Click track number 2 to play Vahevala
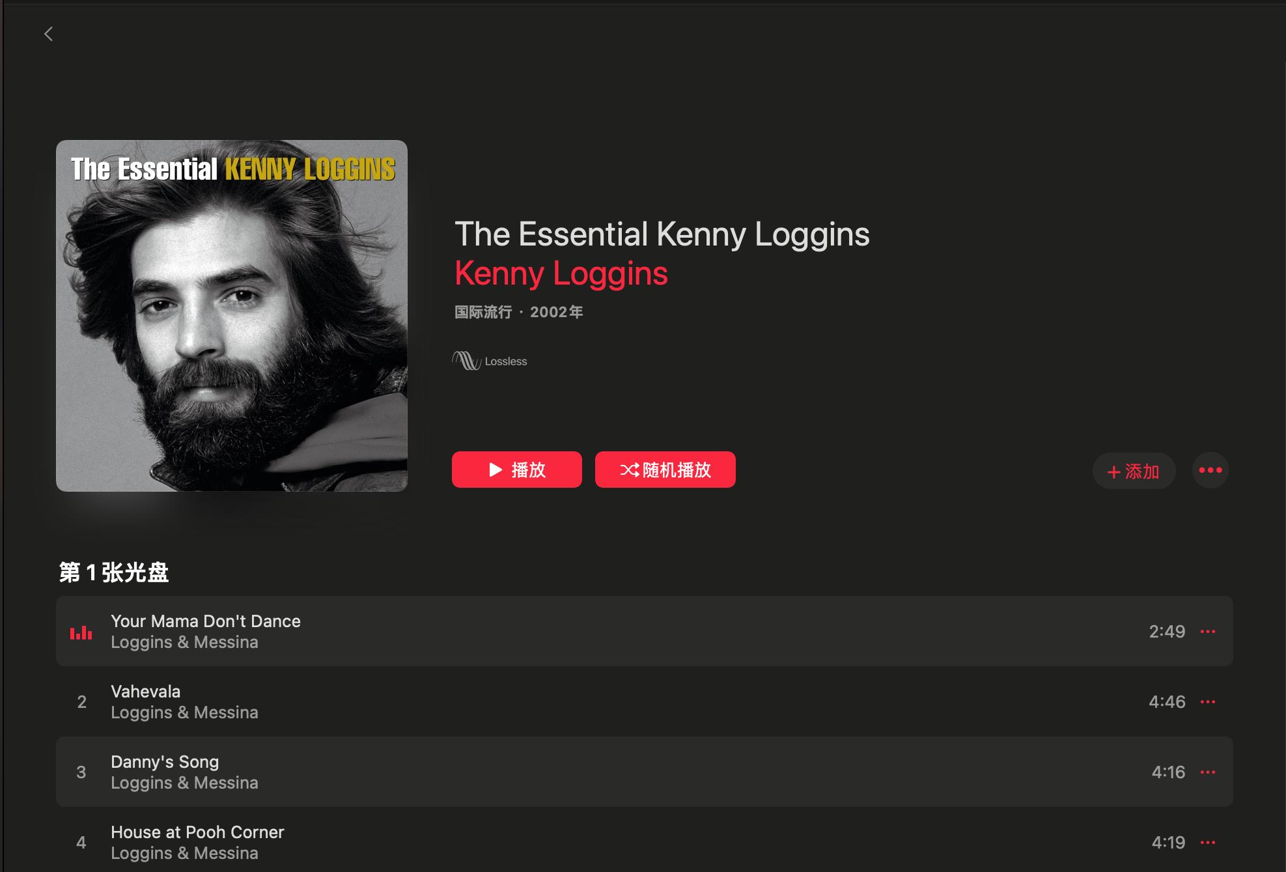1286x872 pixels. (x=81, y=702)
